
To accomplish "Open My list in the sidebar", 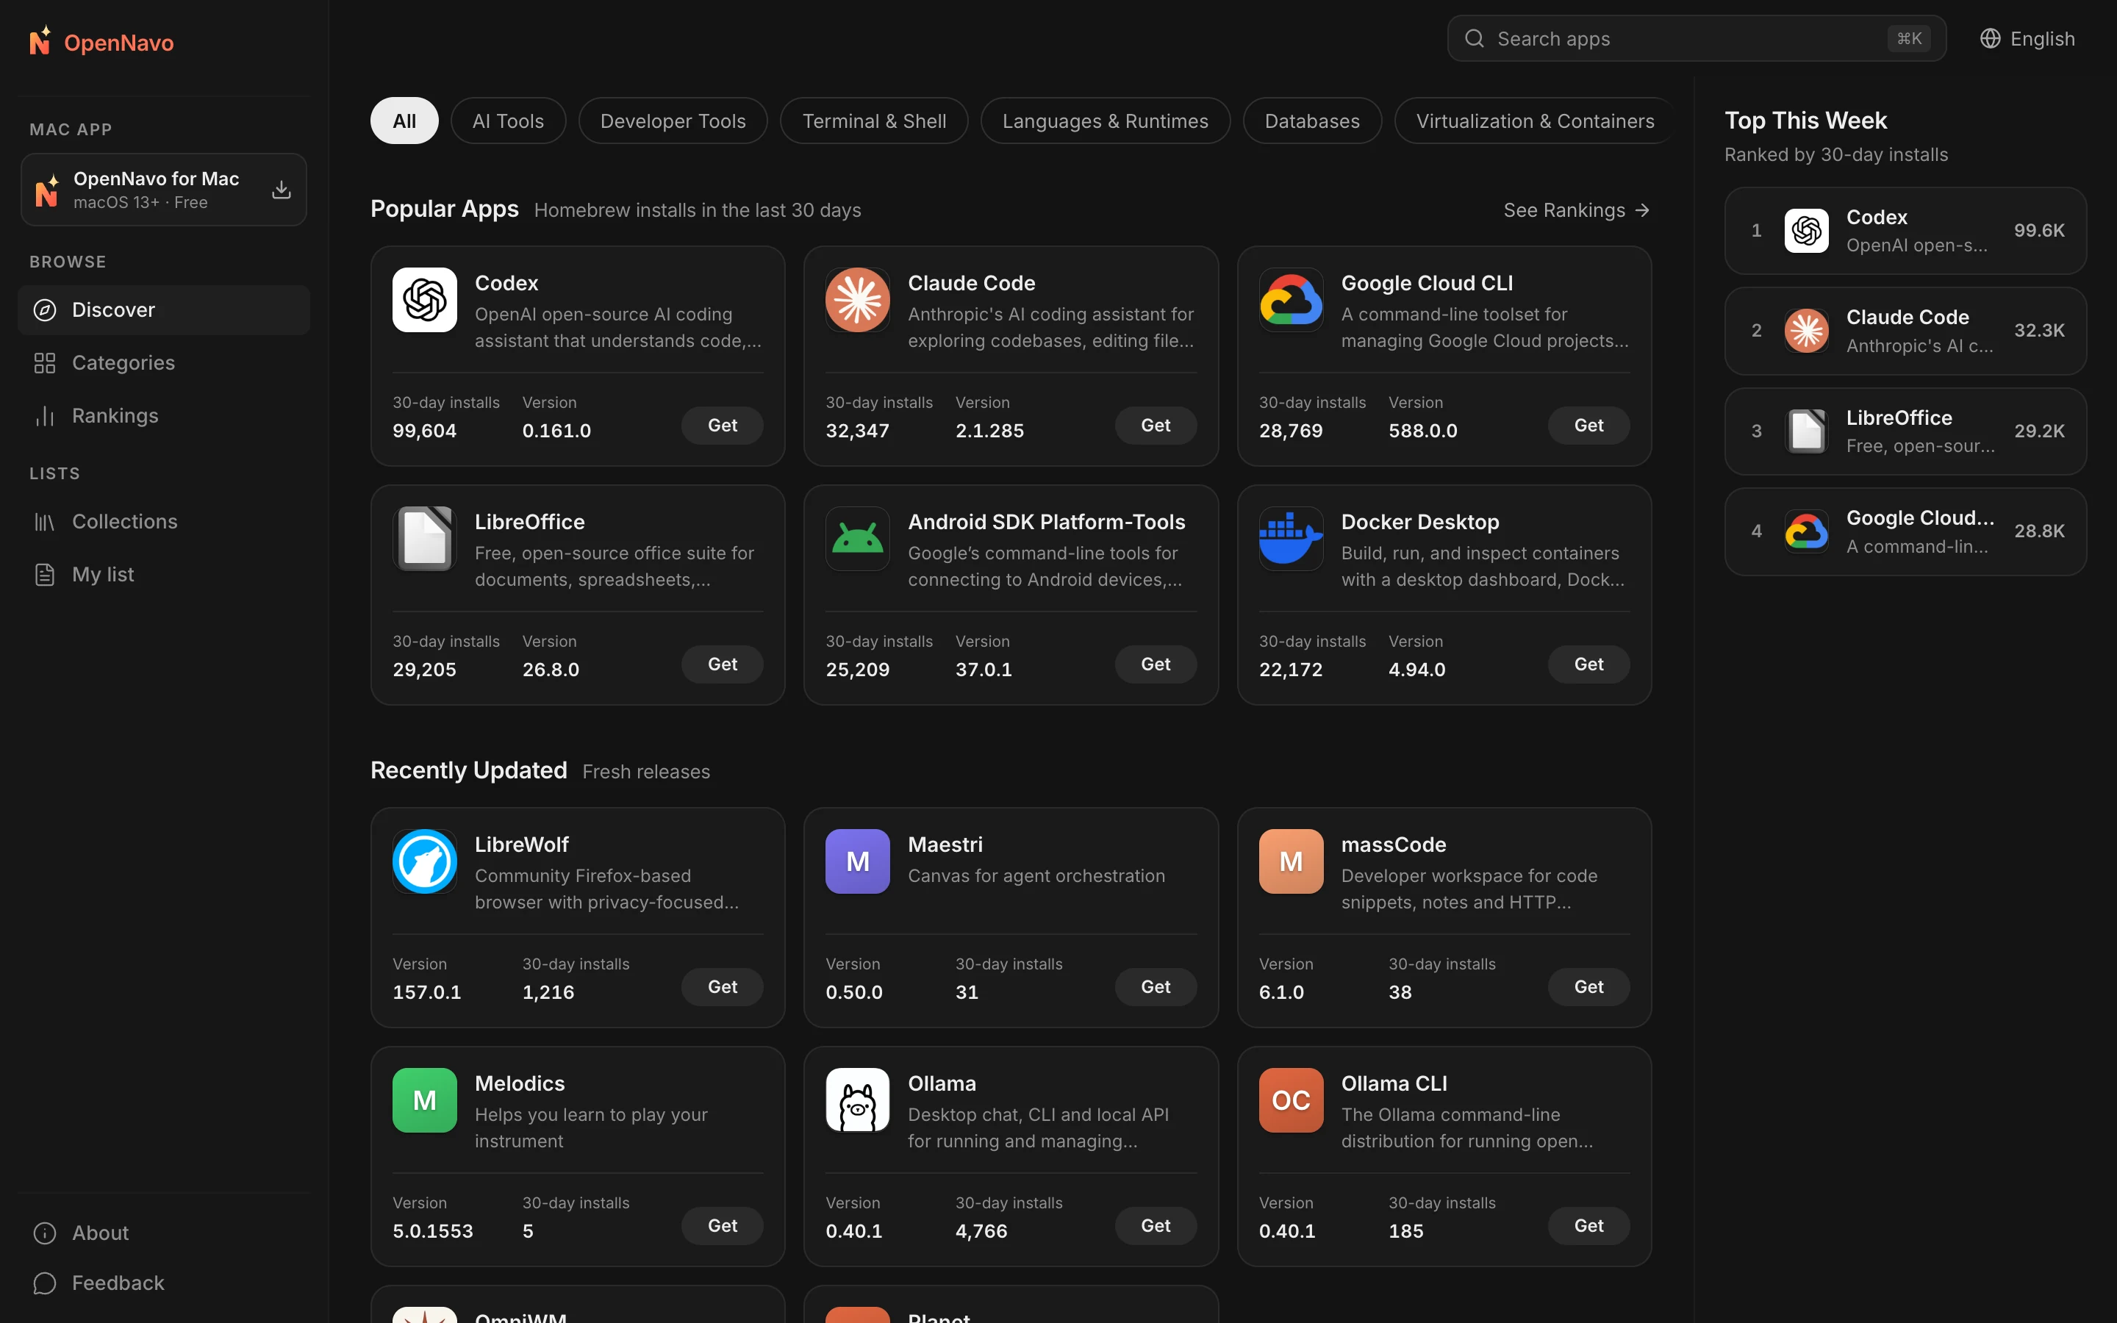I will pyautogui.click(x=164, y=574).
